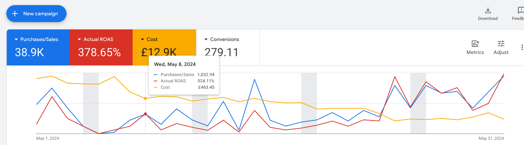524x145 pixels.
Task: Click the 524.11% tooltip value
Action: coord(206,81)
